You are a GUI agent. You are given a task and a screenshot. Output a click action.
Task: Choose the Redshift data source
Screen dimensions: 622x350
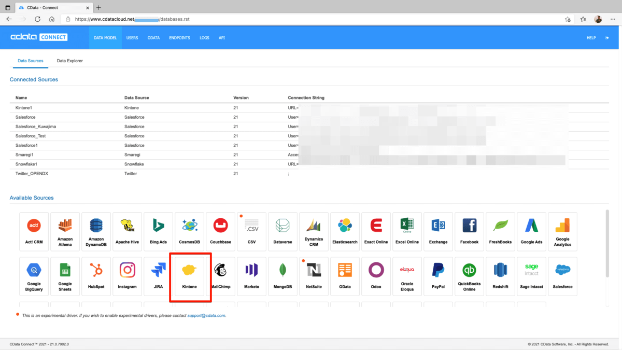(x=501, y=276)
